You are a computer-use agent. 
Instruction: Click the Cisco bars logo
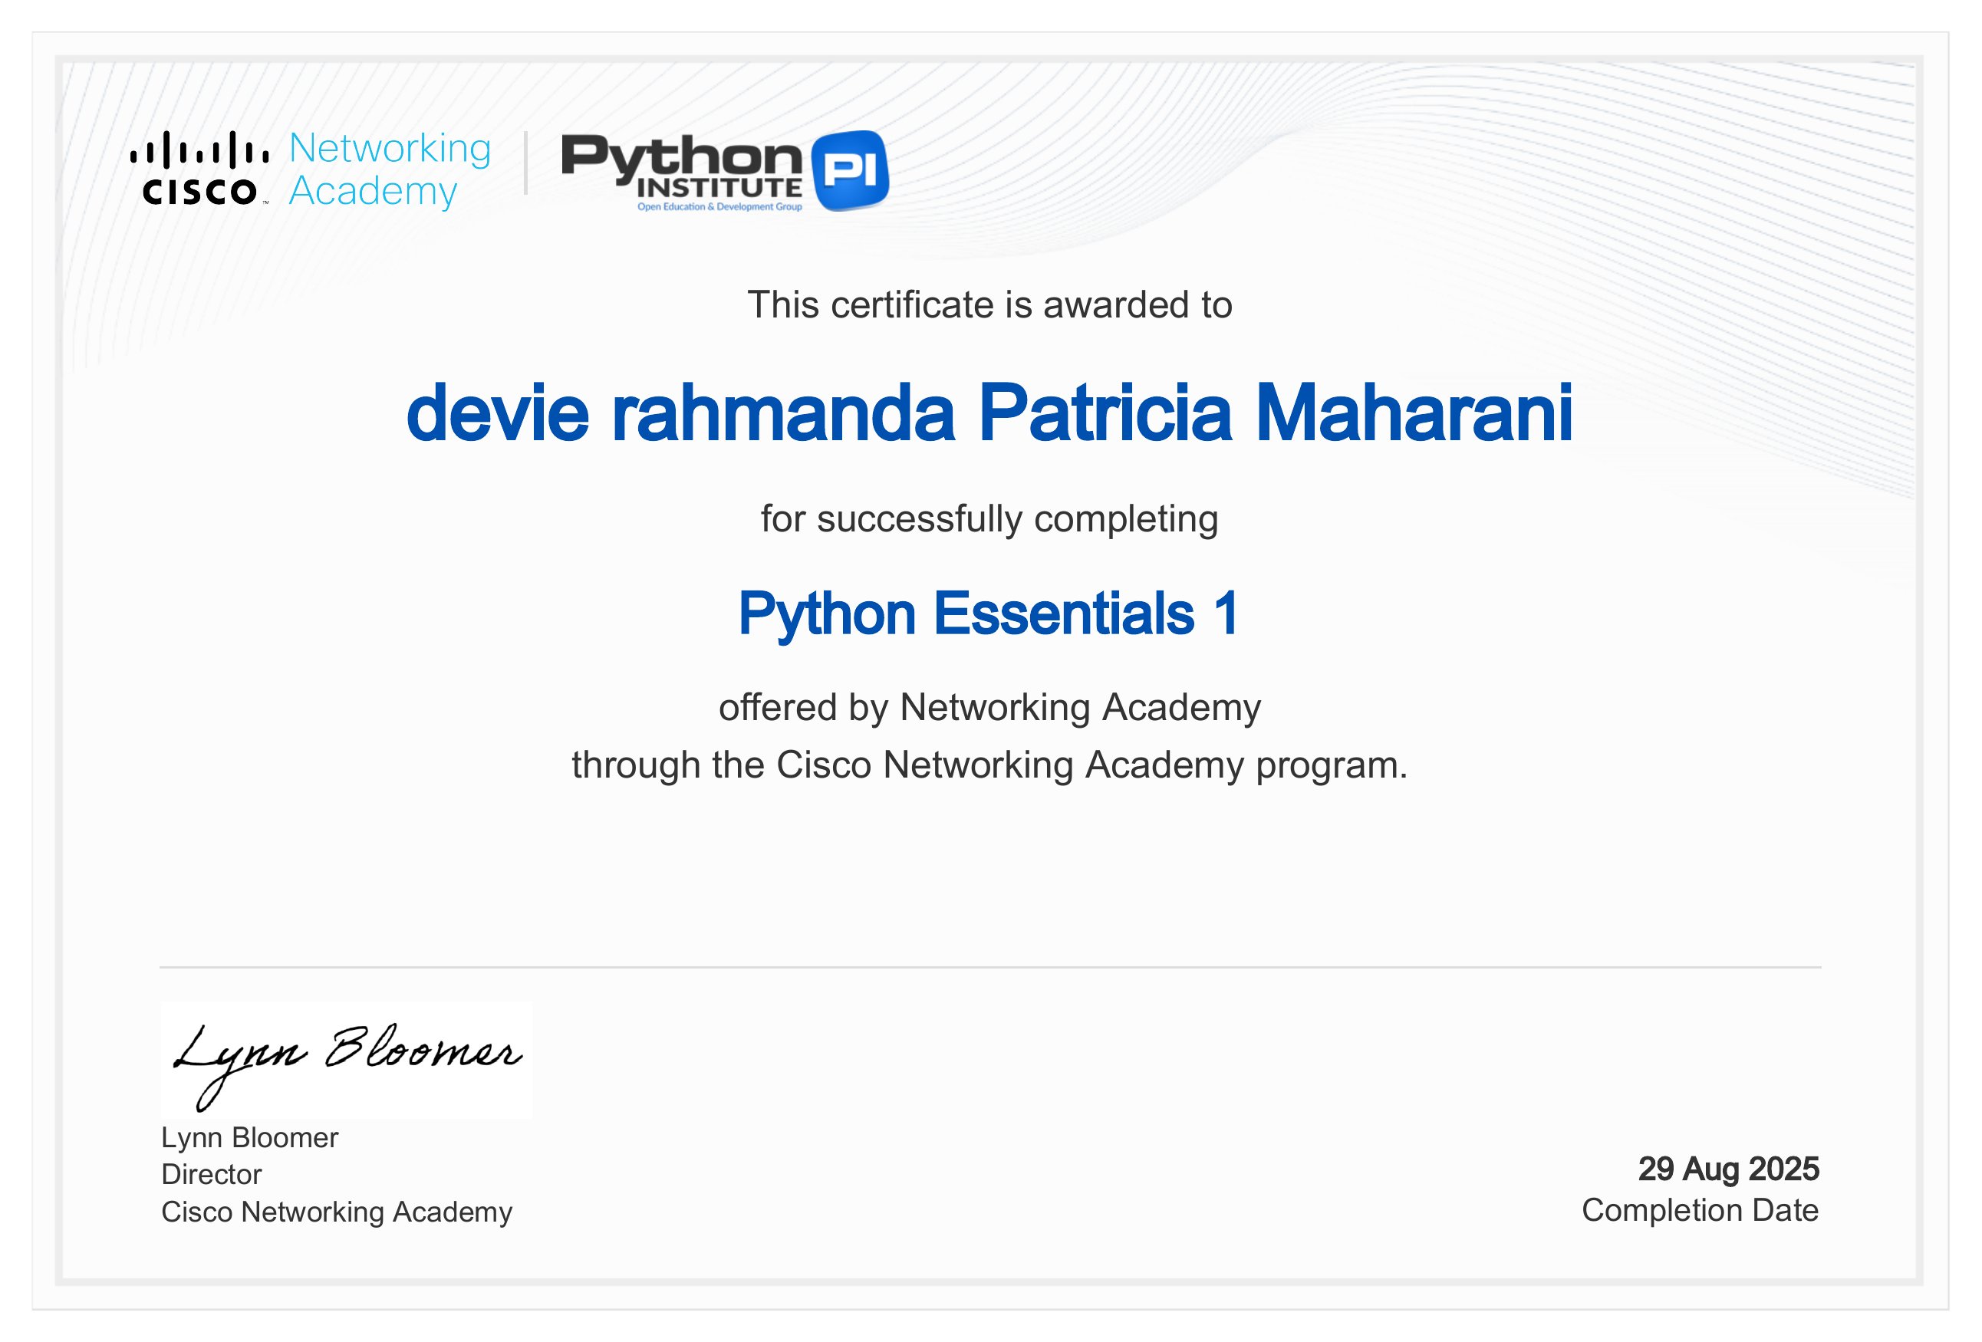[x=199, y=168]
